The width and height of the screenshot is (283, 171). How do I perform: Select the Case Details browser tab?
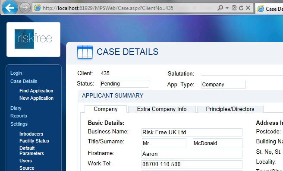point(269,9)
